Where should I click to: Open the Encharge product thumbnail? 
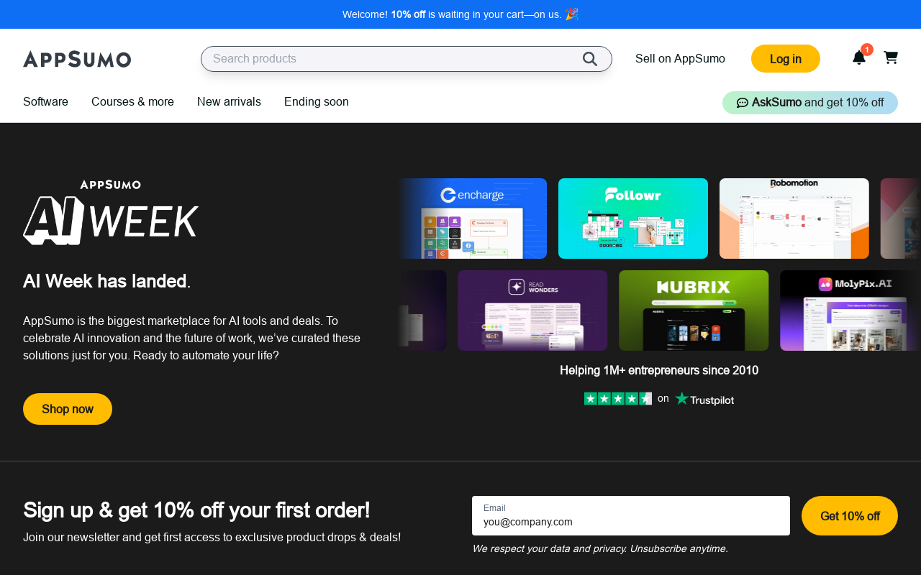pyautogui.click(x=472, y=218)
